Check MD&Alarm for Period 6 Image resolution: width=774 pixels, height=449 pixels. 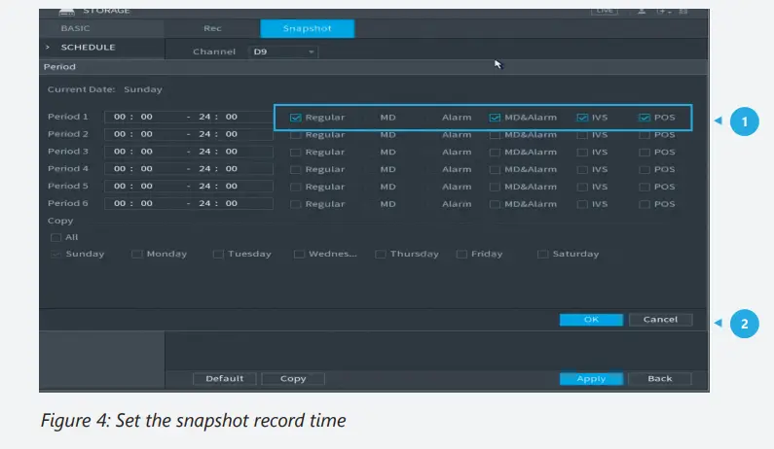pos(495,204)
